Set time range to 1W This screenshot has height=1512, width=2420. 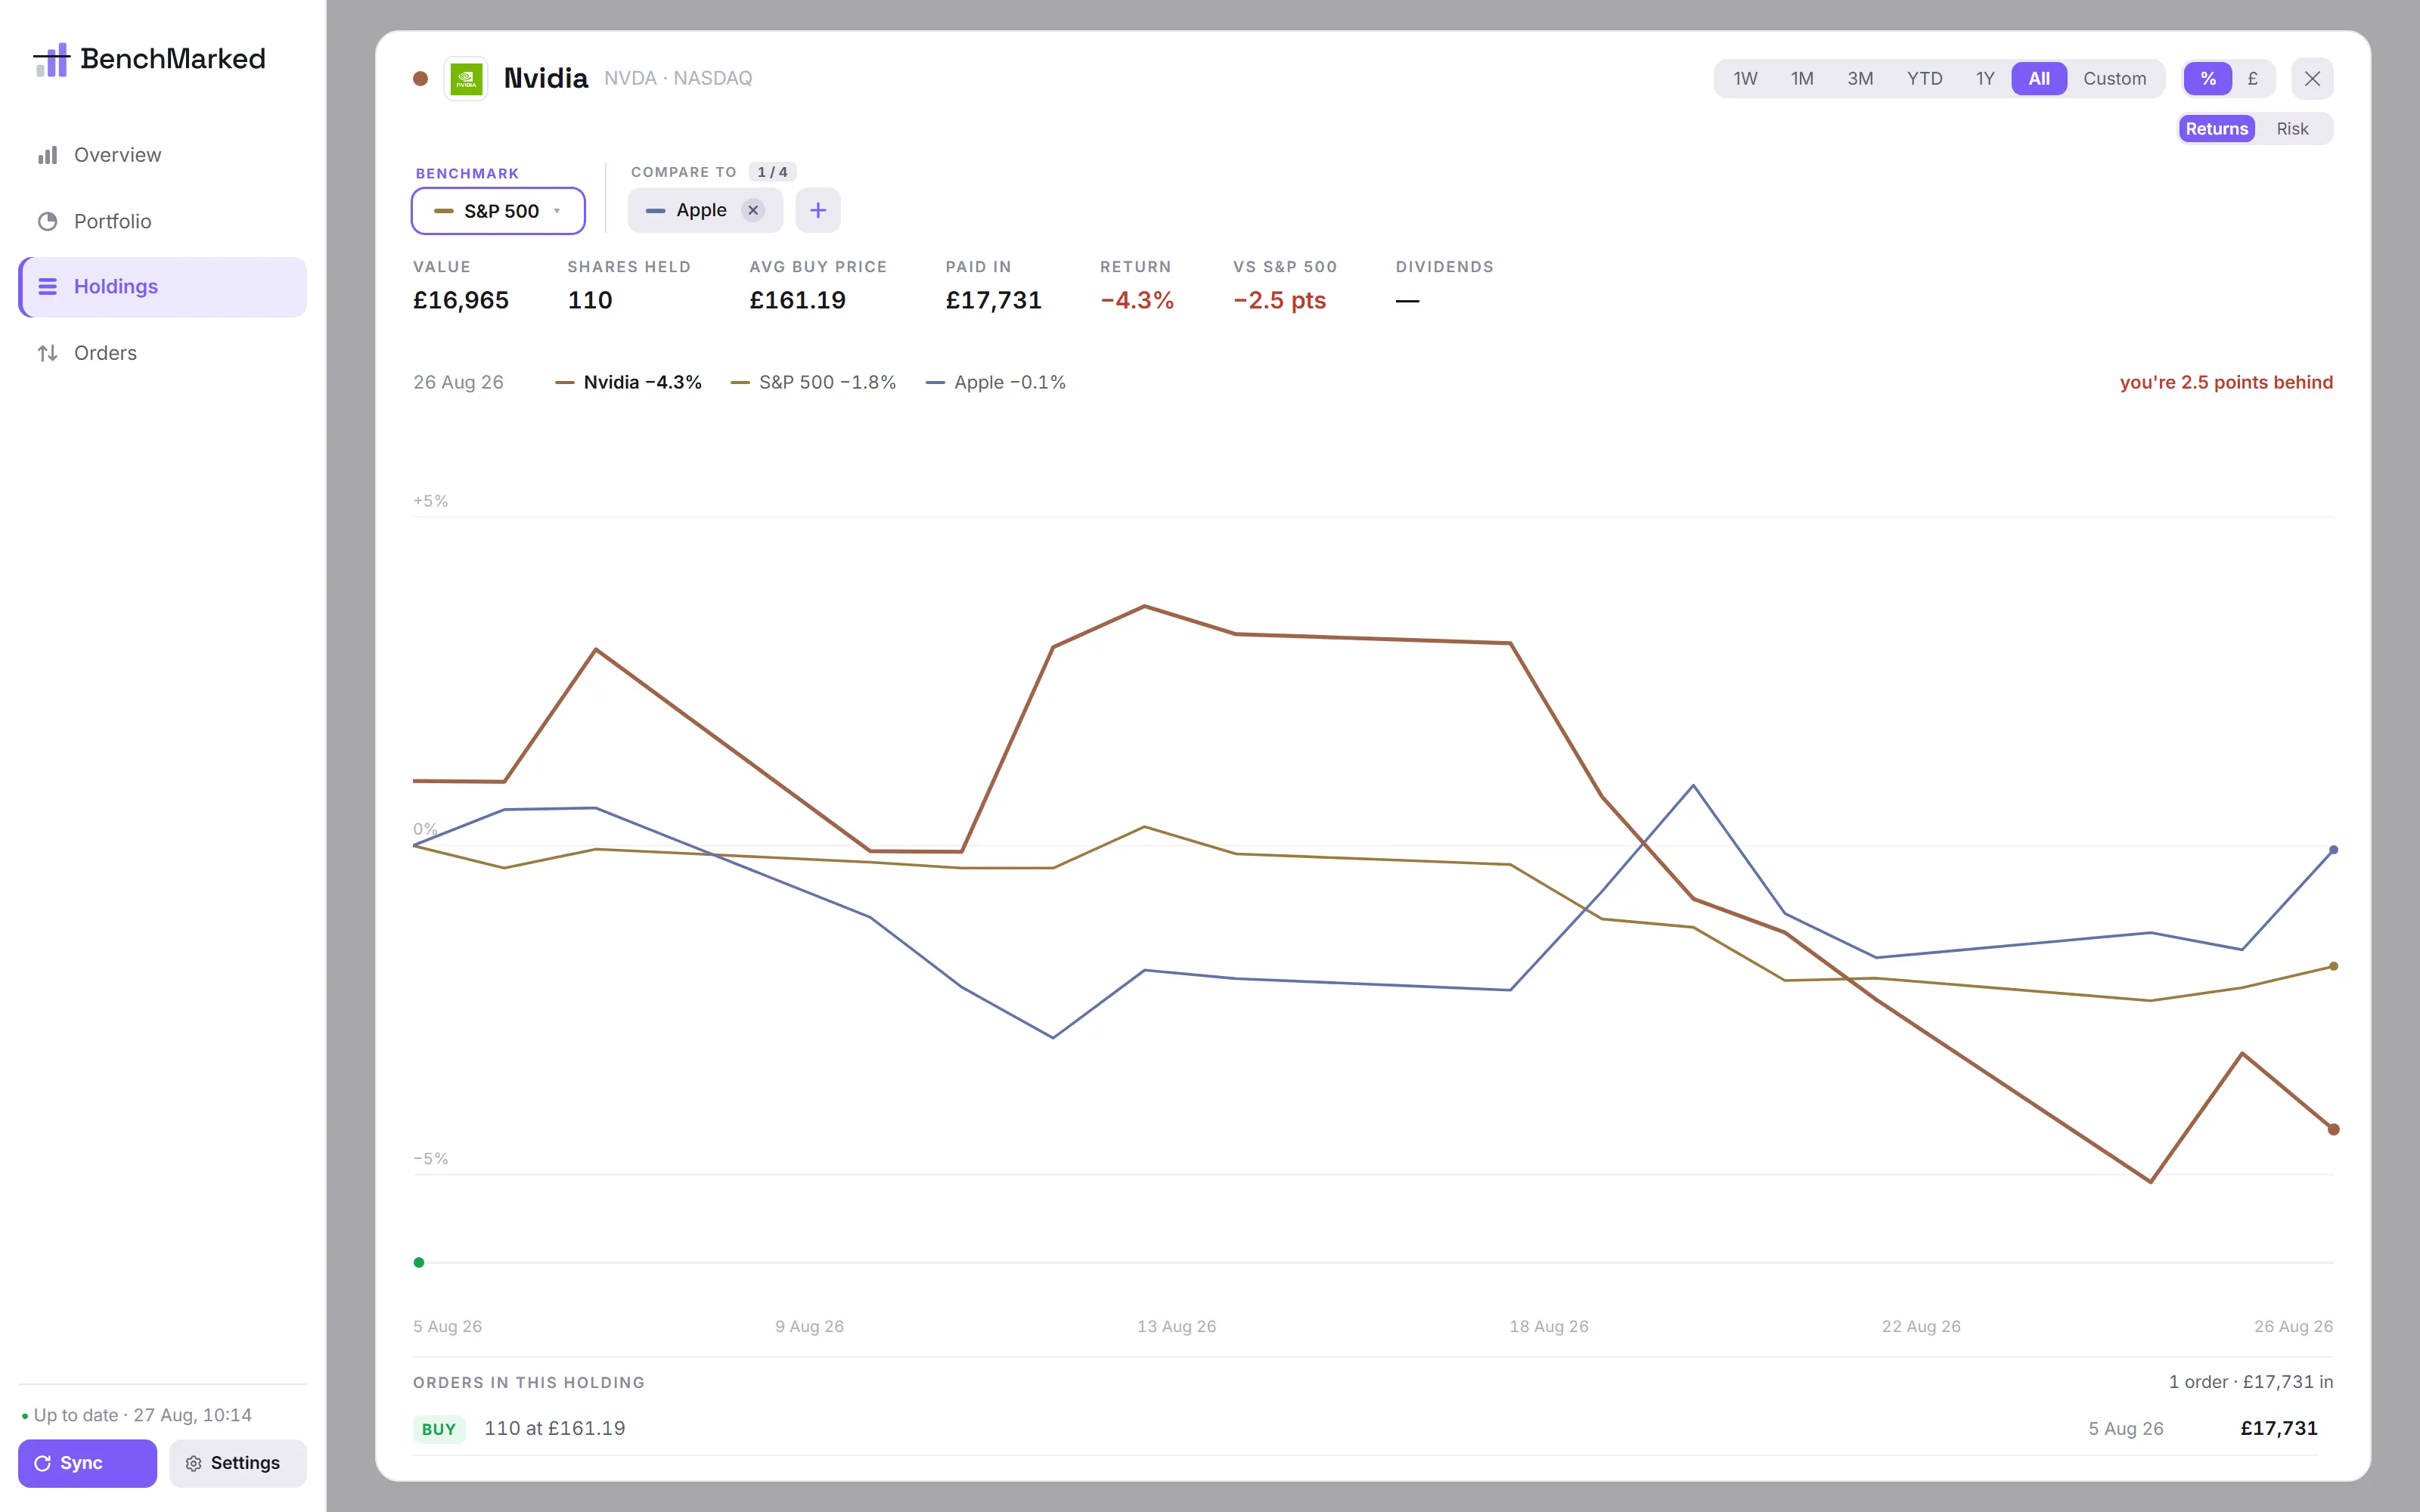1745,78
